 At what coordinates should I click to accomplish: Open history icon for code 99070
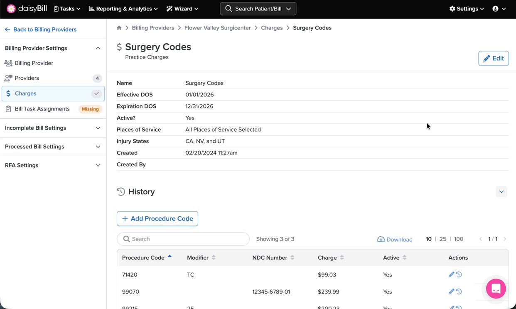[x=459, y=292]
